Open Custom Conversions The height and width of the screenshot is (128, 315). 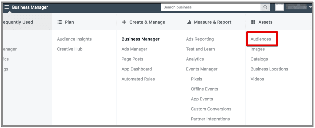point(211,109)
